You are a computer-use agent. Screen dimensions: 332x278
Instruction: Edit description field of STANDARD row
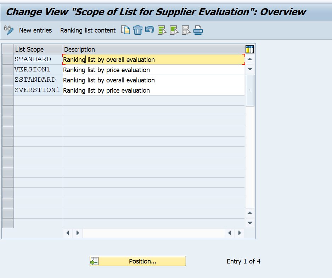[154, 60]
